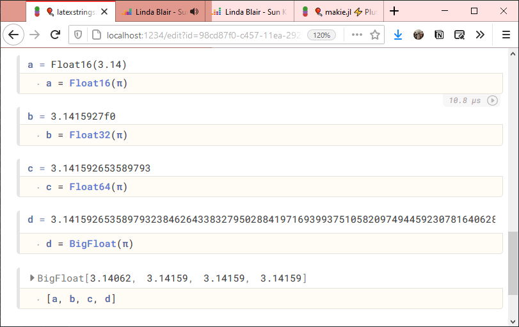Screen dimensions: 519x327
Task: Click the output c = 3.141592653589793
Action: [89, 168]
